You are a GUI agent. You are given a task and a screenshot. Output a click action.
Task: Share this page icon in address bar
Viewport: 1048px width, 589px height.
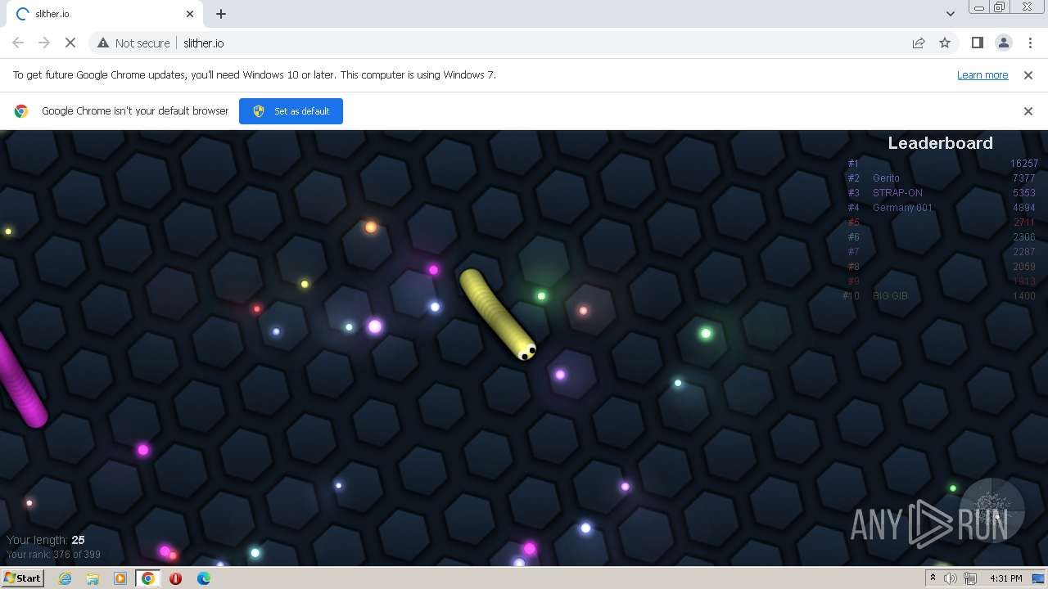coord(919,43)
